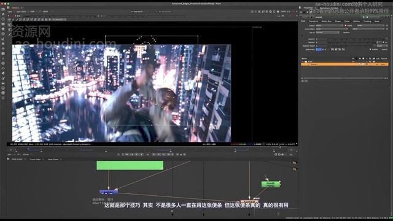Open the Channel nodes toolbar menu
393x221 pixels.
(x=3, y=24)
